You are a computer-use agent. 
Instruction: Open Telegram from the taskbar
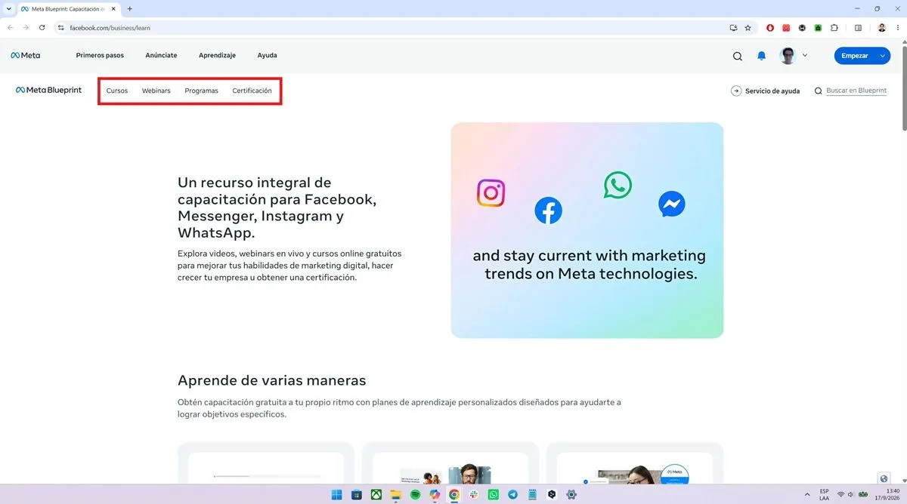click(513, 495)
